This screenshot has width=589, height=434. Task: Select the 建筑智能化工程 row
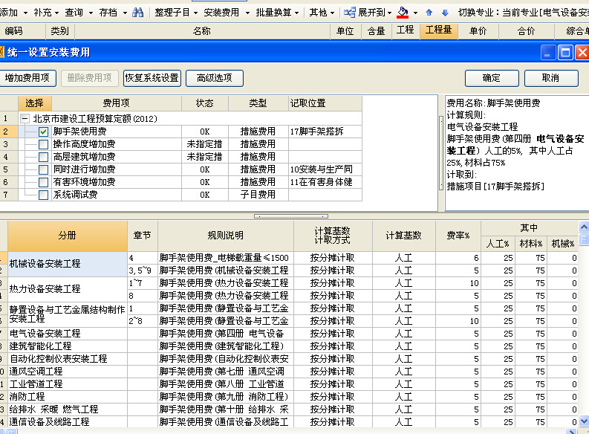[68, 346]
